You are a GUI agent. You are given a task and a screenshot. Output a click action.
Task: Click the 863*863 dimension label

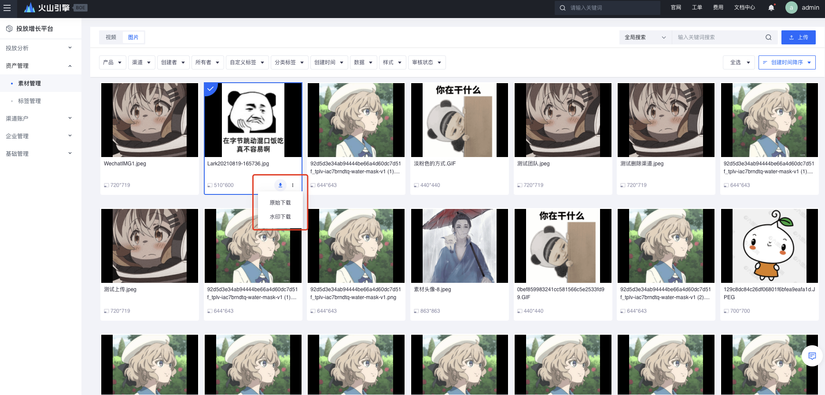point(430,311)
